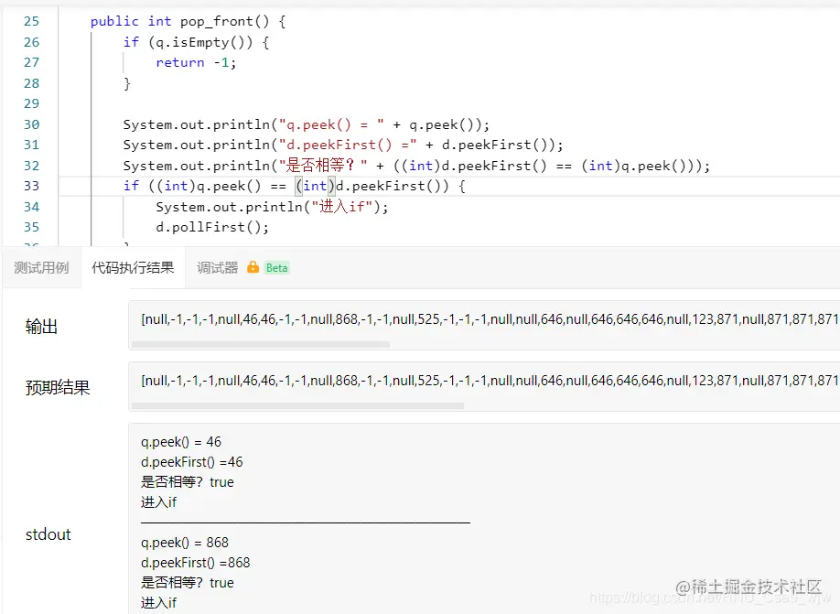Click the horizontal scrollbar under 输出 box
840x614 pixels.
point(261,344)
